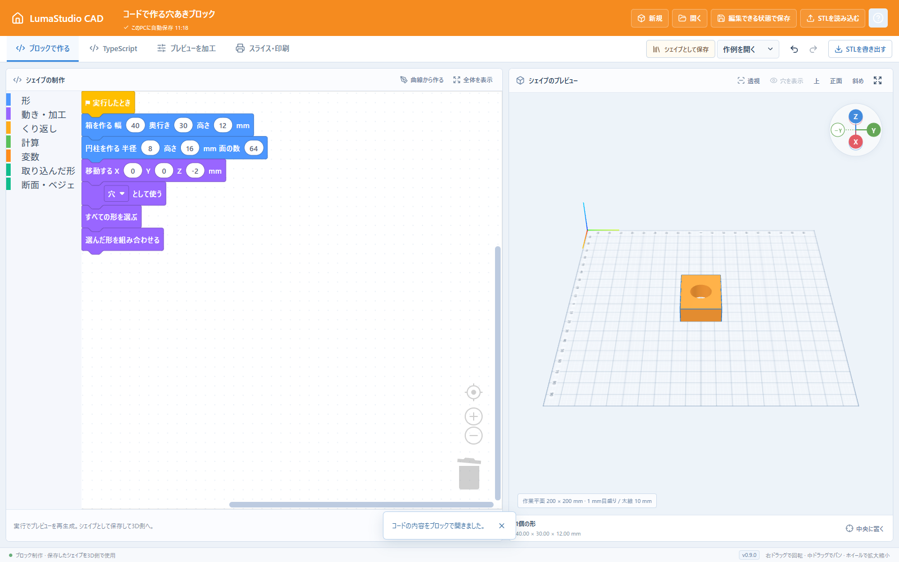
Task: Open the スライス・印刷 tab
Action: pos(262,48)
